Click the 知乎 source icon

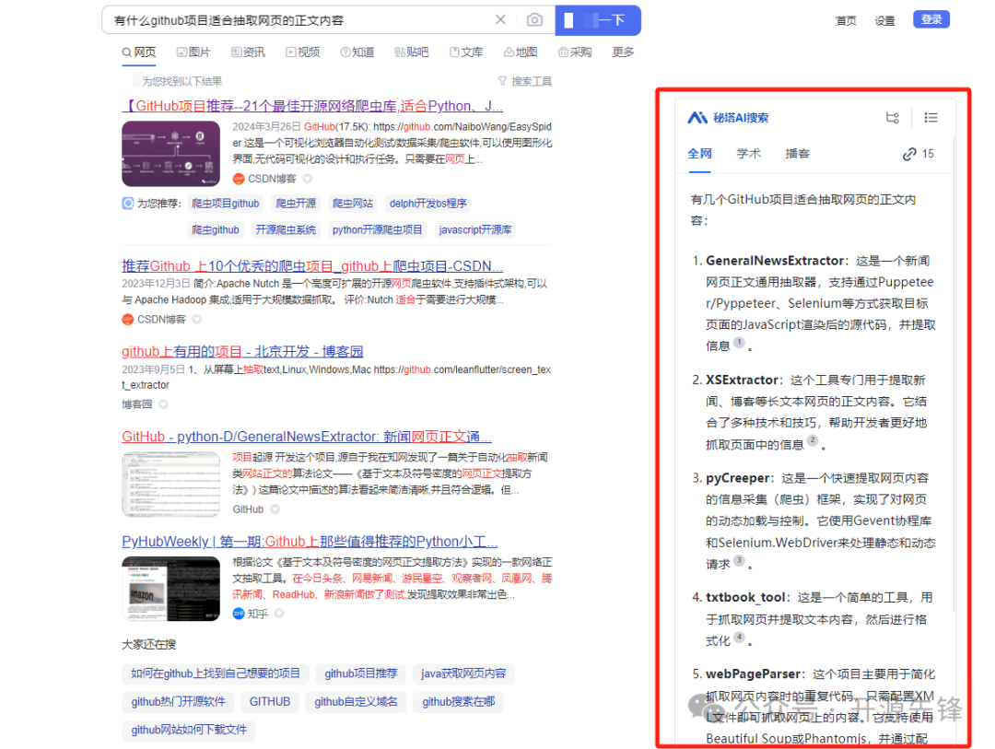(239, 614)
